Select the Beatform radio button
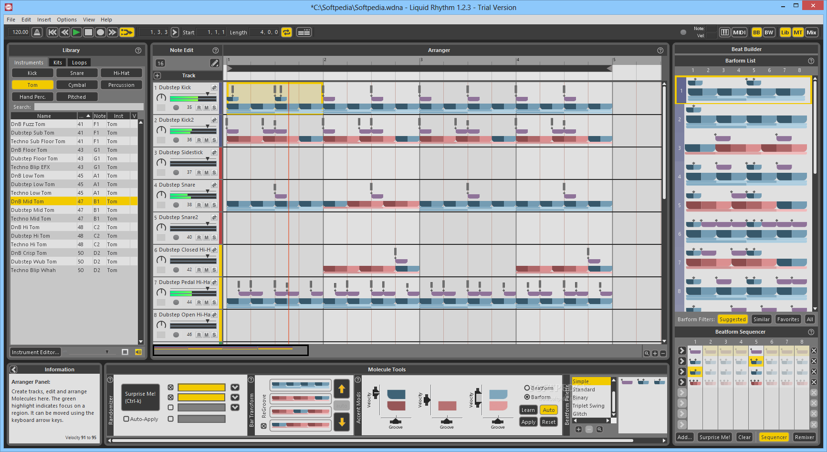The image size is (827, 452). 527,388
